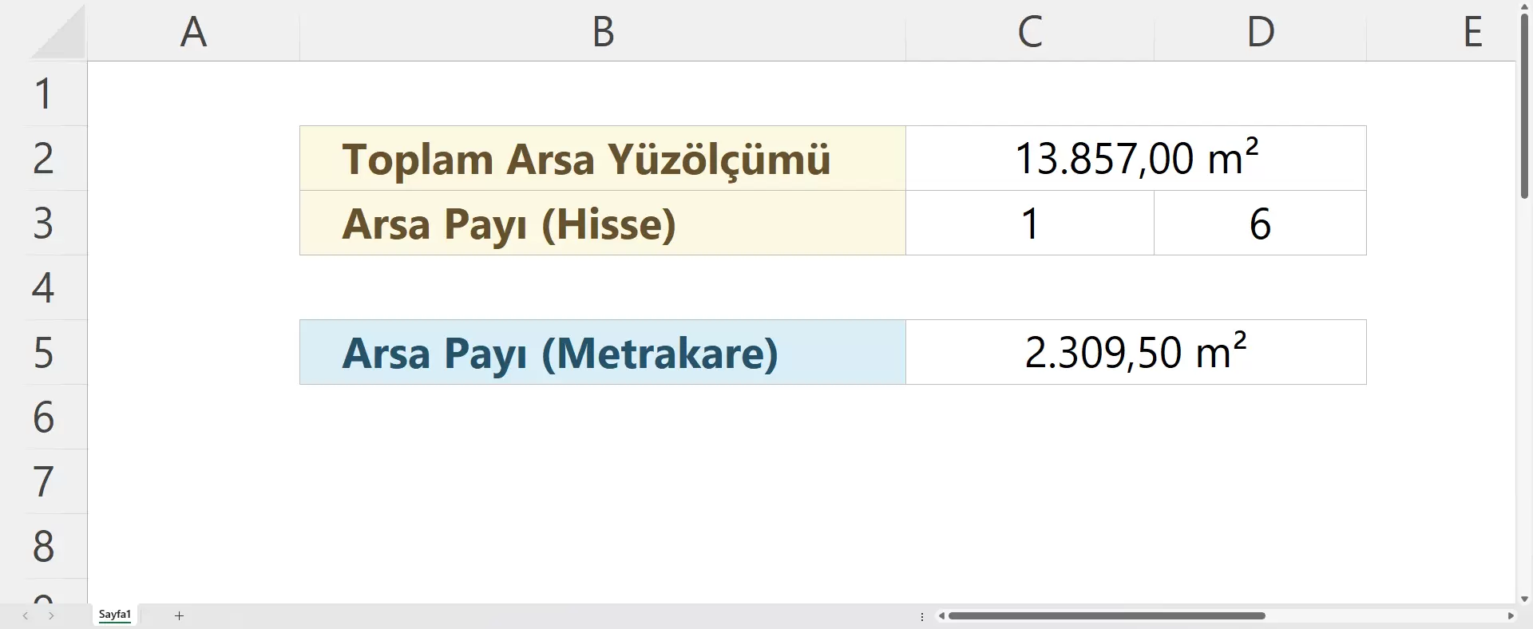Click the vertical scrollbar down arrow

(1524, 598)
